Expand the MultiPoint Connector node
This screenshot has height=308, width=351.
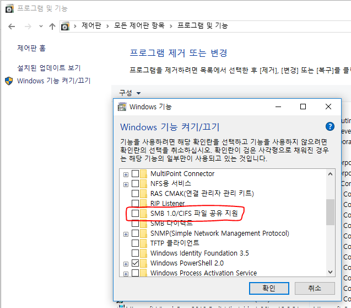pyautogui.click(x=126, y=174)
